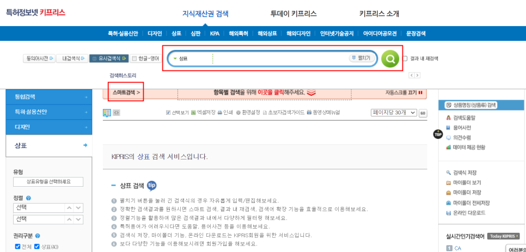Click help icon next to 정렬

coord(28,198)
